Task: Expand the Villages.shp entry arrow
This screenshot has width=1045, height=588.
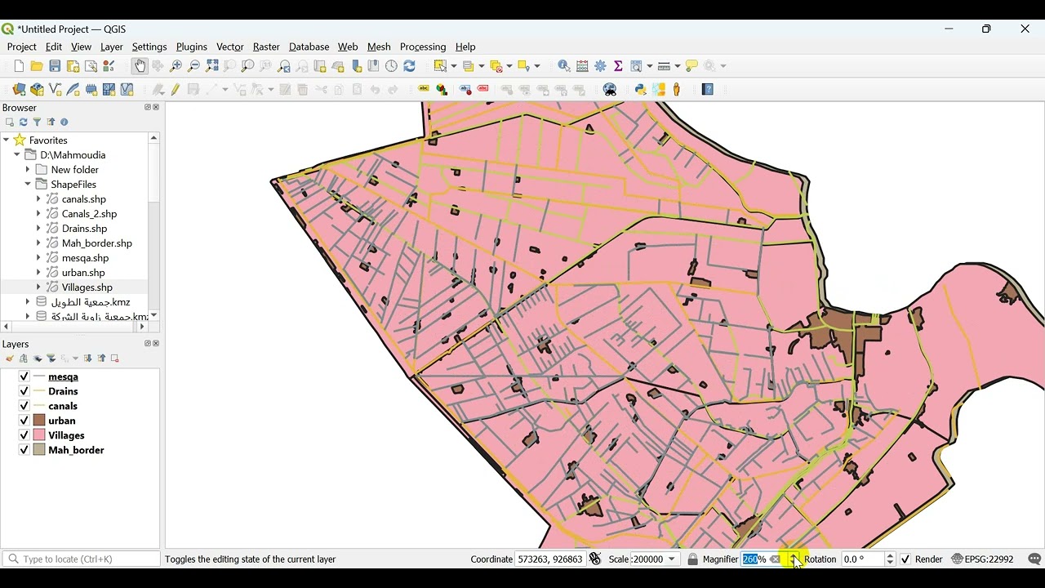Action: 38,287
